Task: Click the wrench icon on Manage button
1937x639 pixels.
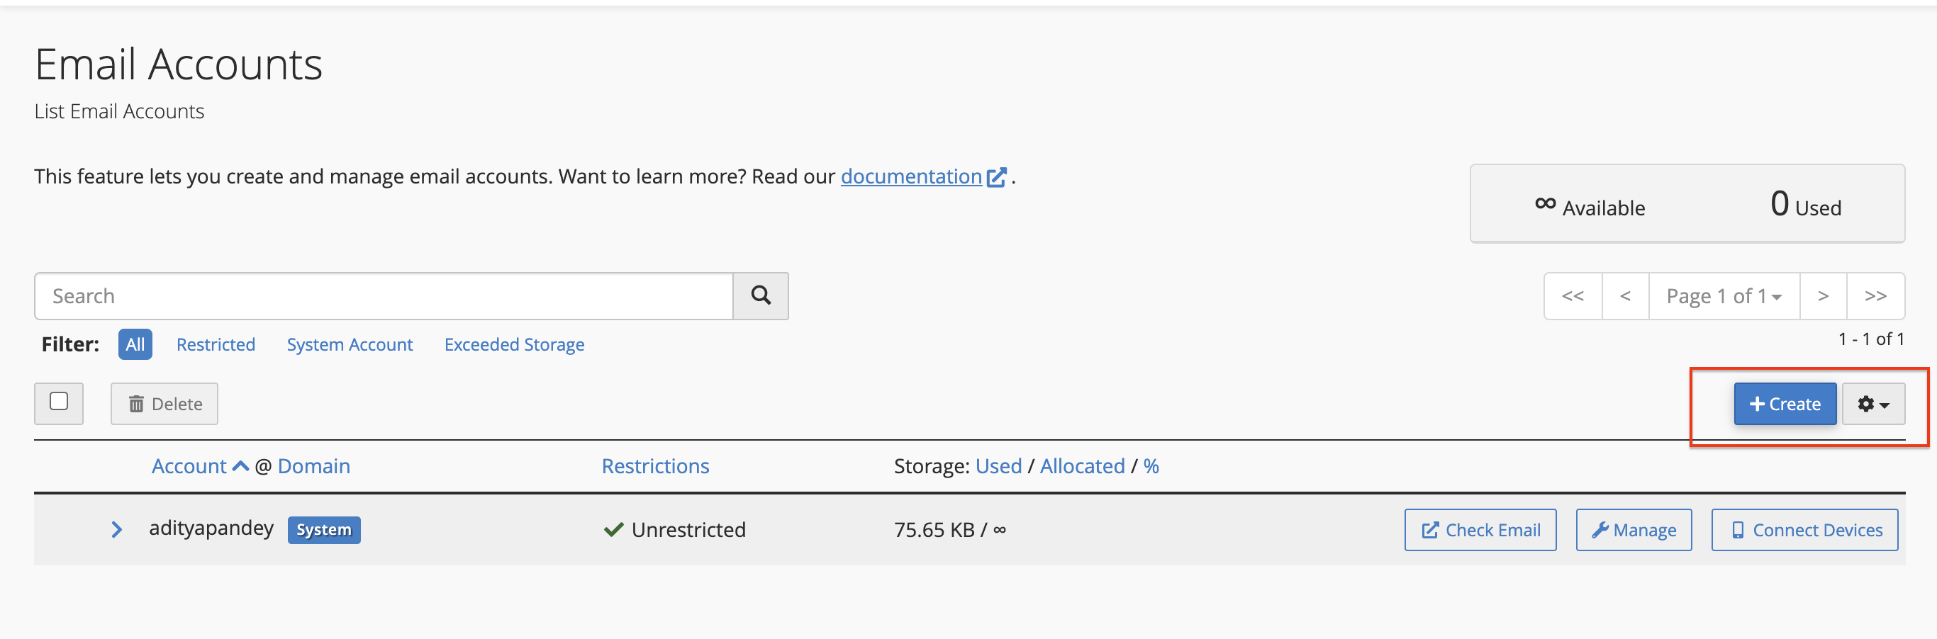Action: pyautogui.click(x=1602, y=529)
